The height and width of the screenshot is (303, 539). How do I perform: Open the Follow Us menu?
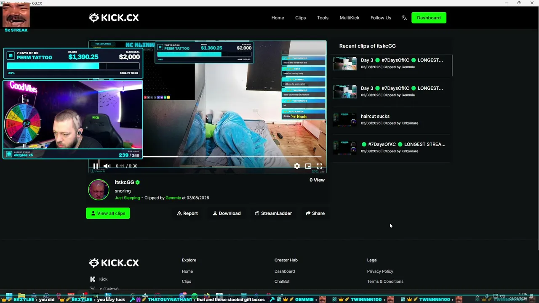pos(381,18)
